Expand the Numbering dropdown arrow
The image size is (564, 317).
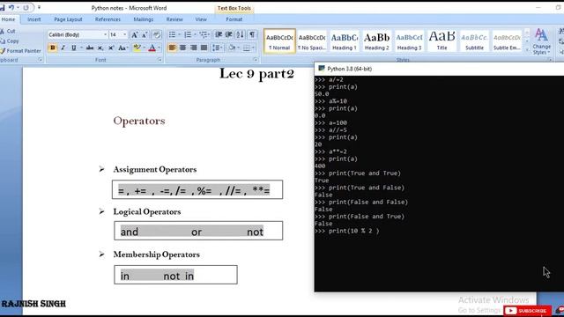(195, 34)
